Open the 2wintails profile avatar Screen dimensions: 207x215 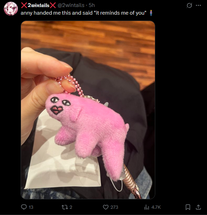pos(11,8)
